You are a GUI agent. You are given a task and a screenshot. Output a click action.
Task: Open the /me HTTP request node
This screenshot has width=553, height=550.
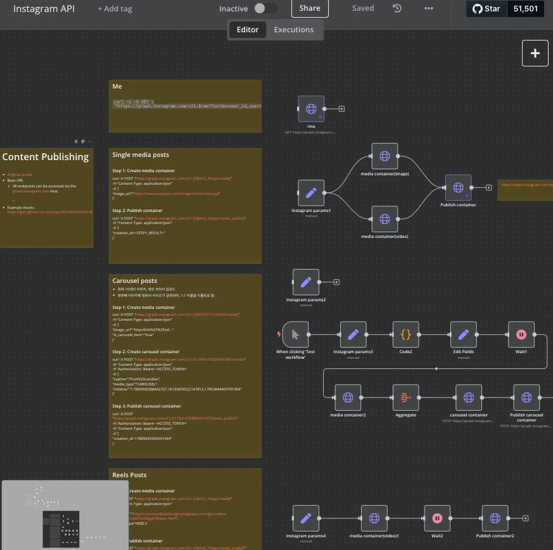[x=311, y=109]
